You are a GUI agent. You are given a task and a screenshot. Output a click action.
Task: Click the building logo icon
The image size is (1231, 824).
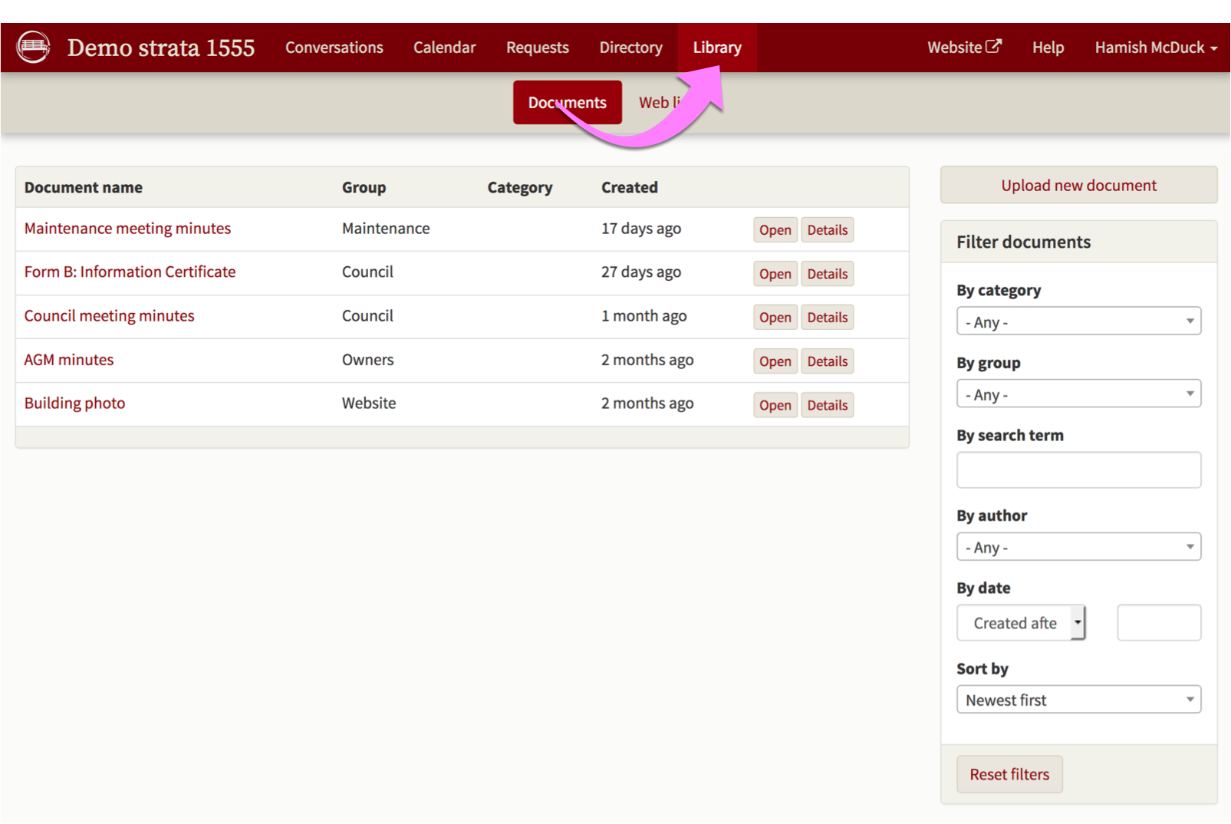[32, 47]
